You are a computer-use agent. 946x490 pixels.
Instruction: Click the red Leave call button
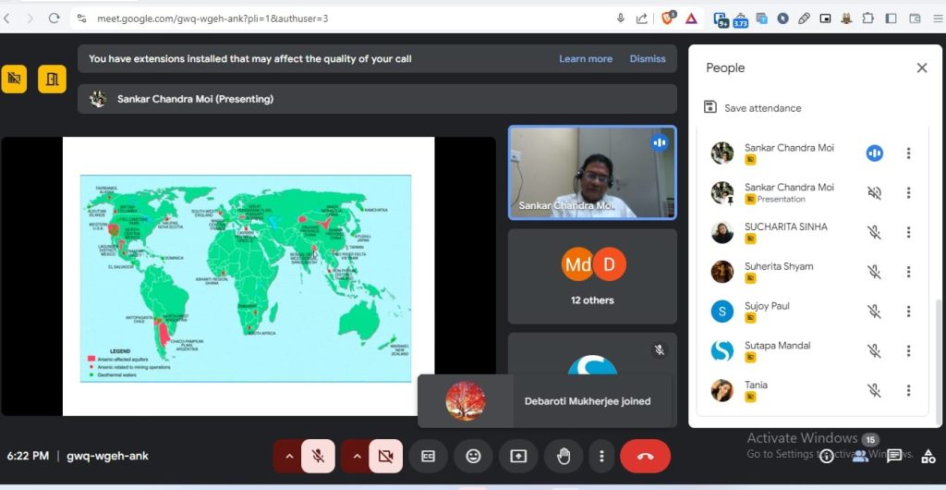[645, 456]
